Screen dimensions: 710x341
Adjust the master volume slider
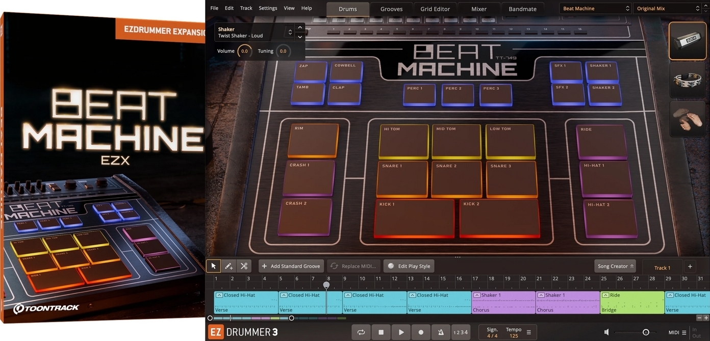[645, 332]
